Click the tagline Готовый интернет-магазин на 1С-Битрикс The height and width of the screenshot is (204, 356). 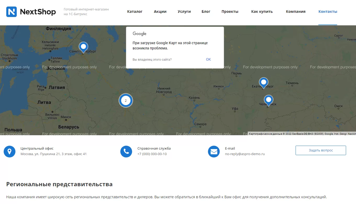click(86, 12)
